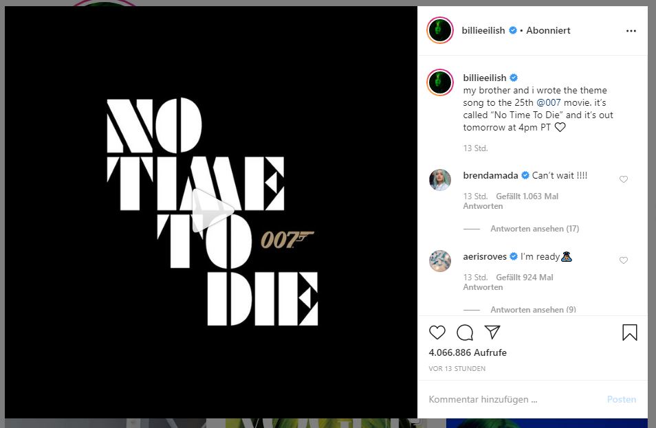Click the Posten button

(622, 400)
